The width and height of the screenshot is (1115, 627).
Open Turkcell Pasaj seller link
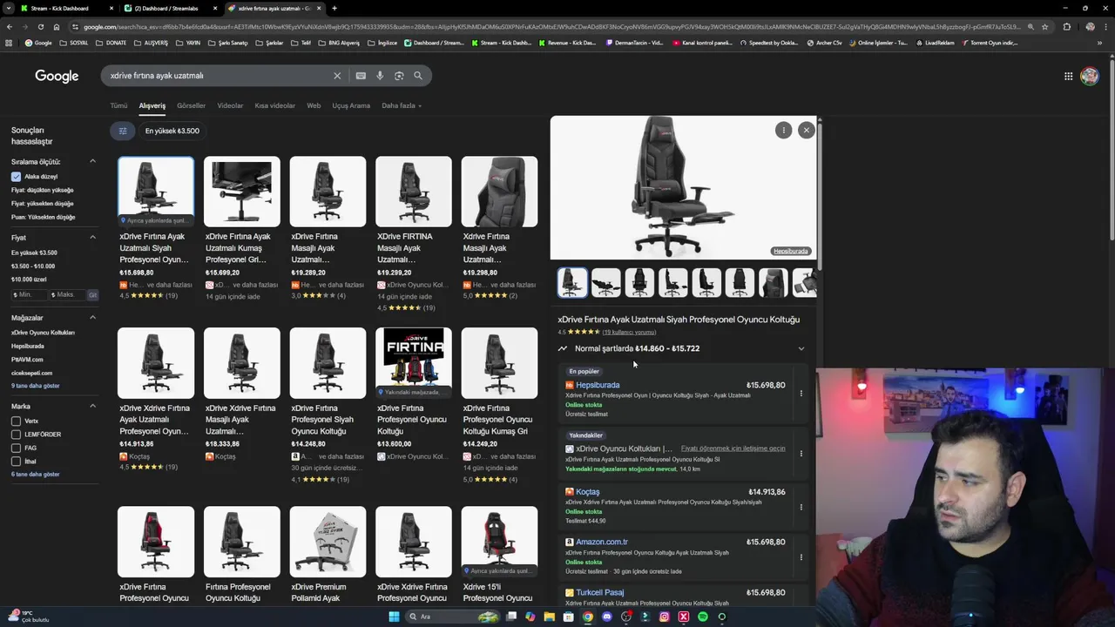point(600,592)
